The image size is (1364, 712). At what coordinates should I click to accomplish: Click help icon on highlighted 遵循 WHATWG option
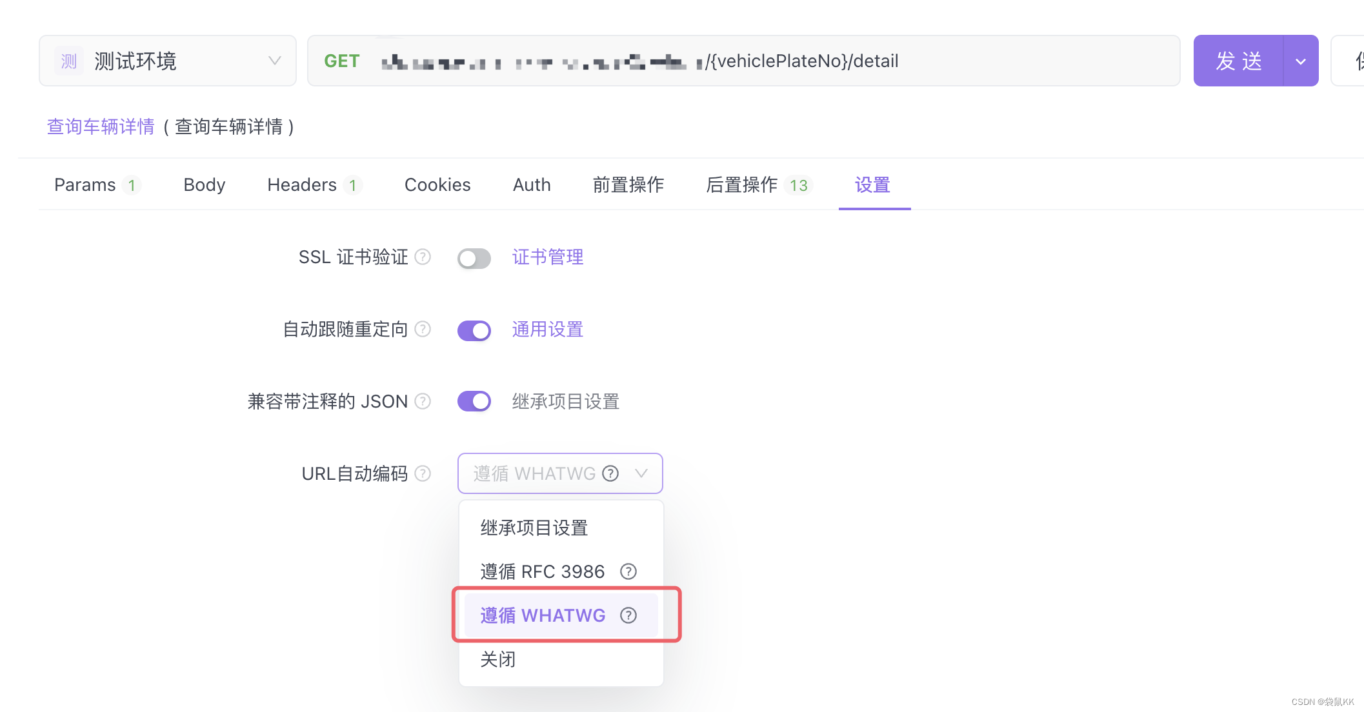(x=628, y=615)
